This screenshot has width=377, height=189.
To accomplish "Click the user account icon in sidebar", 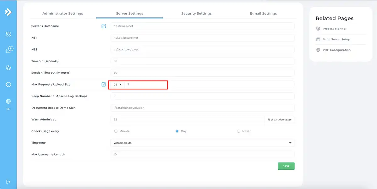I will click(8, 67).
